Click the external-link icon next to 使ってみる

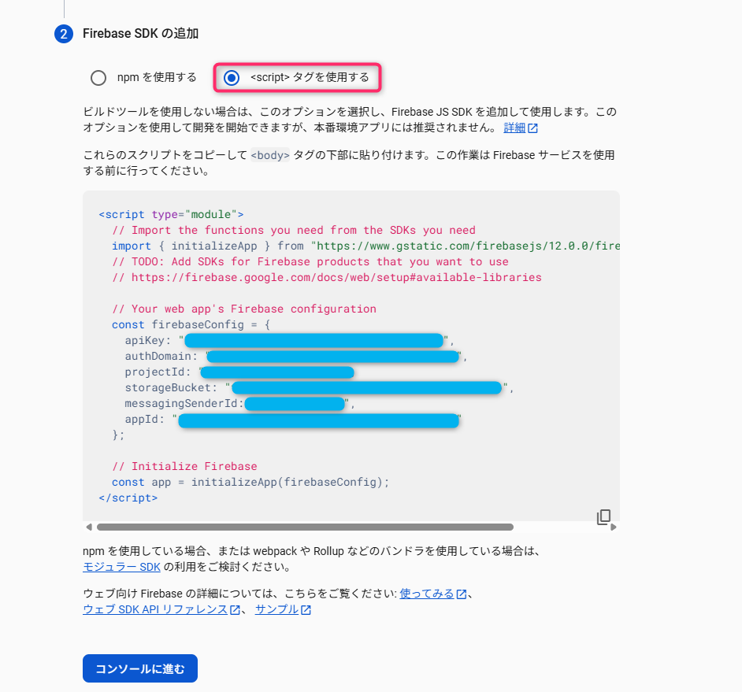tap(462, 594)
